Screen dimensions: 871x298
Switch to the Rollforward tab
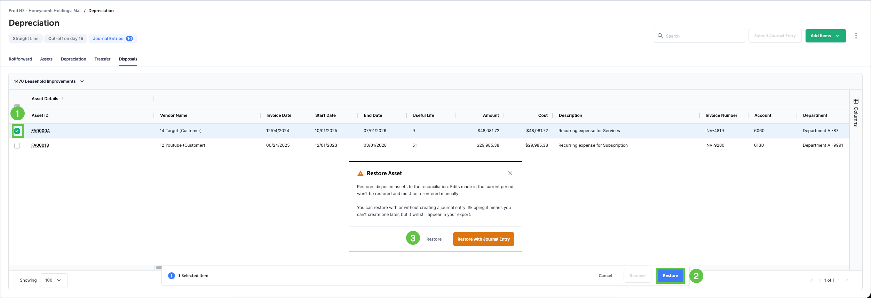pyautogui.click(x=20, y=59)
